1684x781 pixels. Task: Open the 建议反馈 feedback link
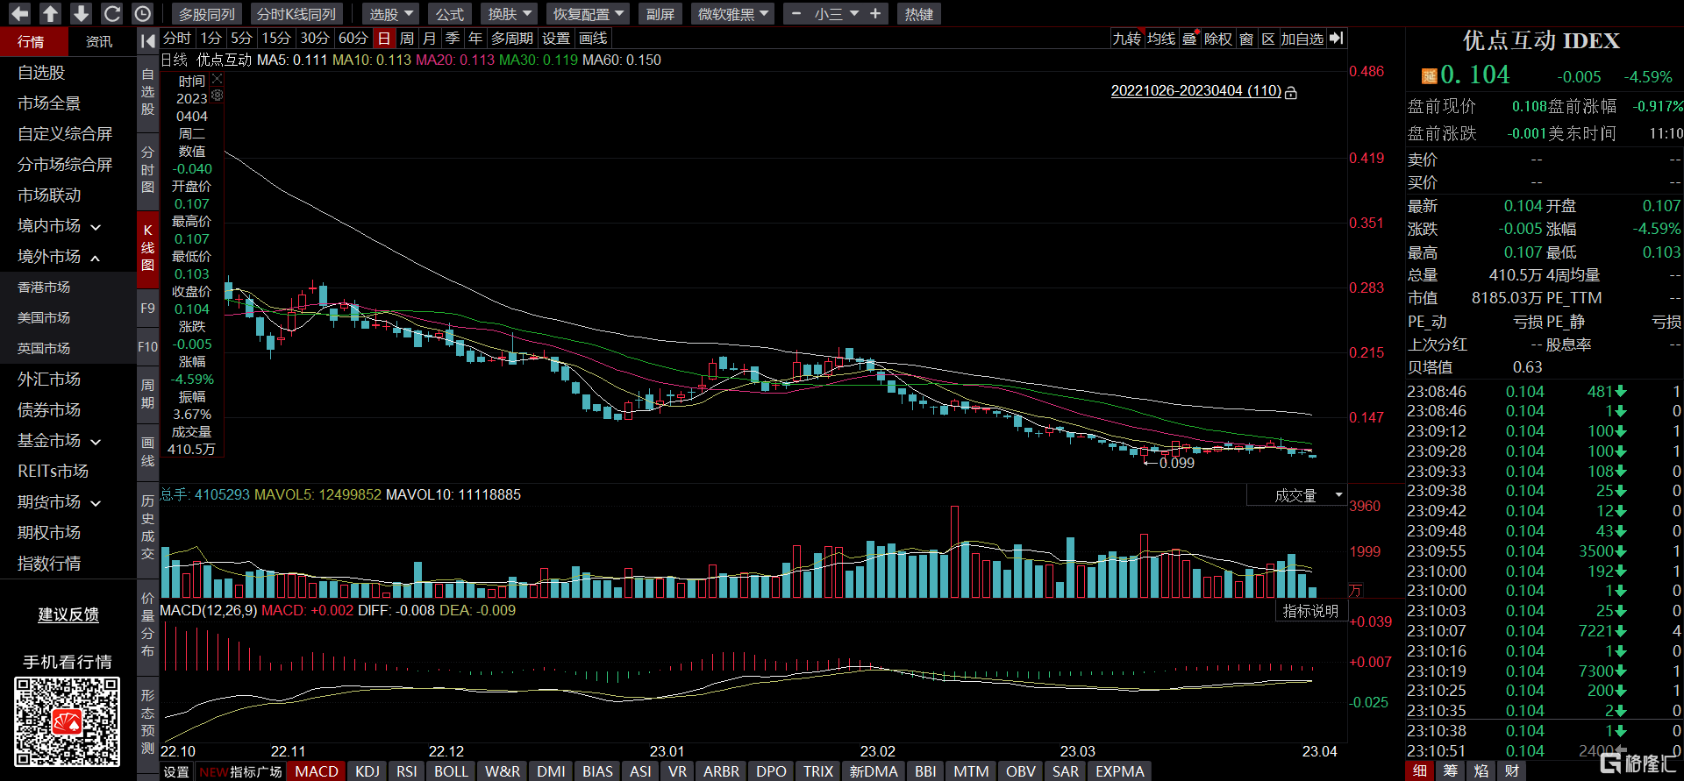(x=68, y=614)
